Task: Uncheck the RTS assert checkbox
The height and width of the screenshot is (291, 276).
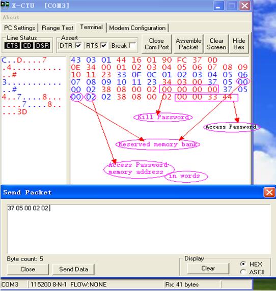Action: (x=103, y=45)
